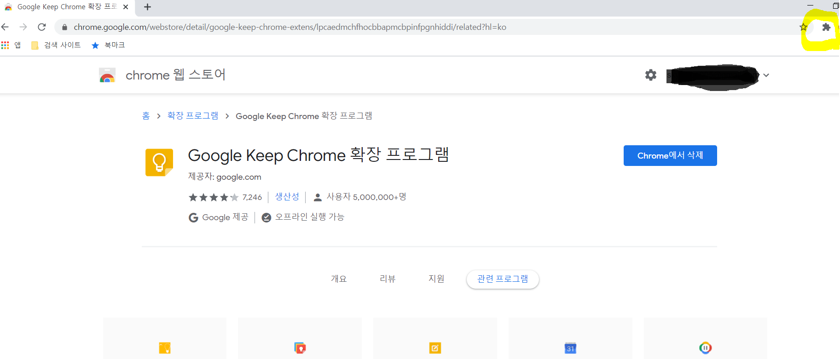Viewport: 840px width, 359px height.
Task: Click the Chrome Web Store logo
Action: pyautogui.click(x=107, y=75)
